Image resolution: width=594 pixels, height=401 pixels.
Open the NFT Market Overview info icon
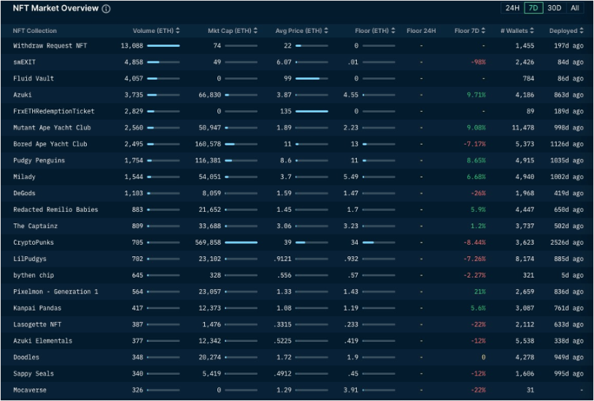coord(107,9)
